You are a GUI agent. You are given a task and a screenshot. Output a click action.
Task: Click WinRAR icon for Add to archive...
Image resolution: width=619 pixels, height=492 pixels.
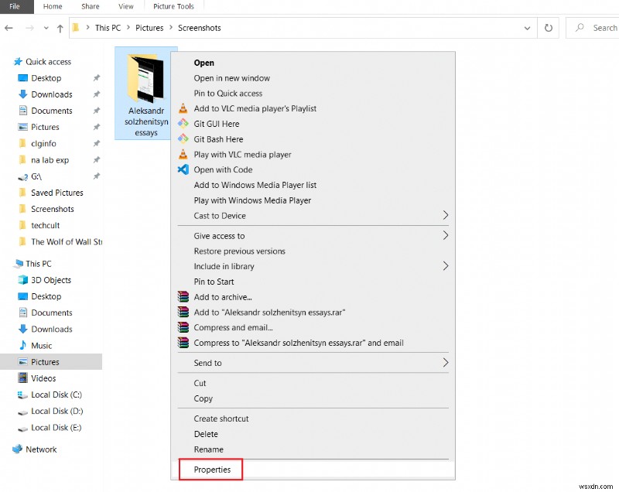click(183, 297)
